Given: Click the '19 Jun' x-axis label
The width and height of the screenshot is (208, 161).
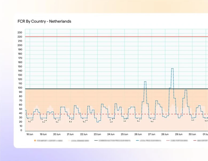Looking at the screenshot, I should pos(43,134).
